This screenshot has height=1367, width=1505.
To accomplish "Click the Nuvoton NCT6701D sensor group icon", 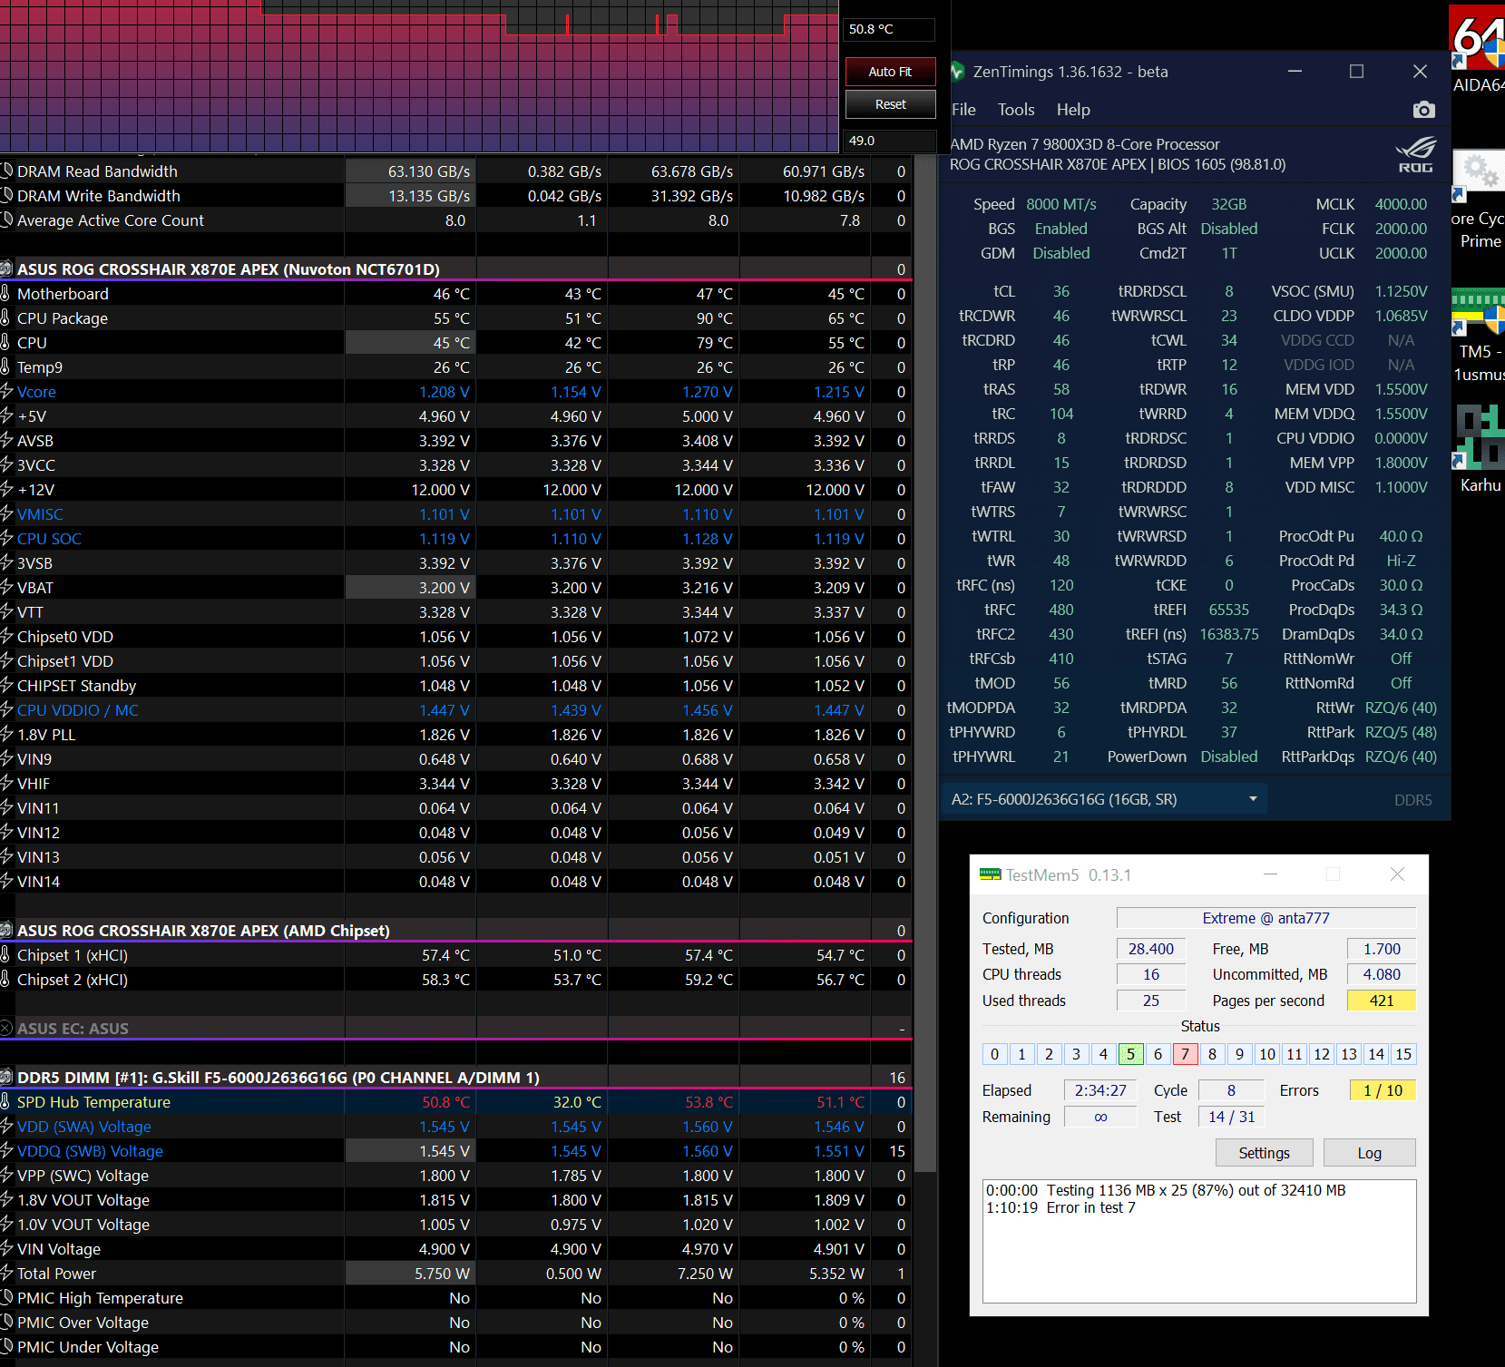I will (6, 269).
